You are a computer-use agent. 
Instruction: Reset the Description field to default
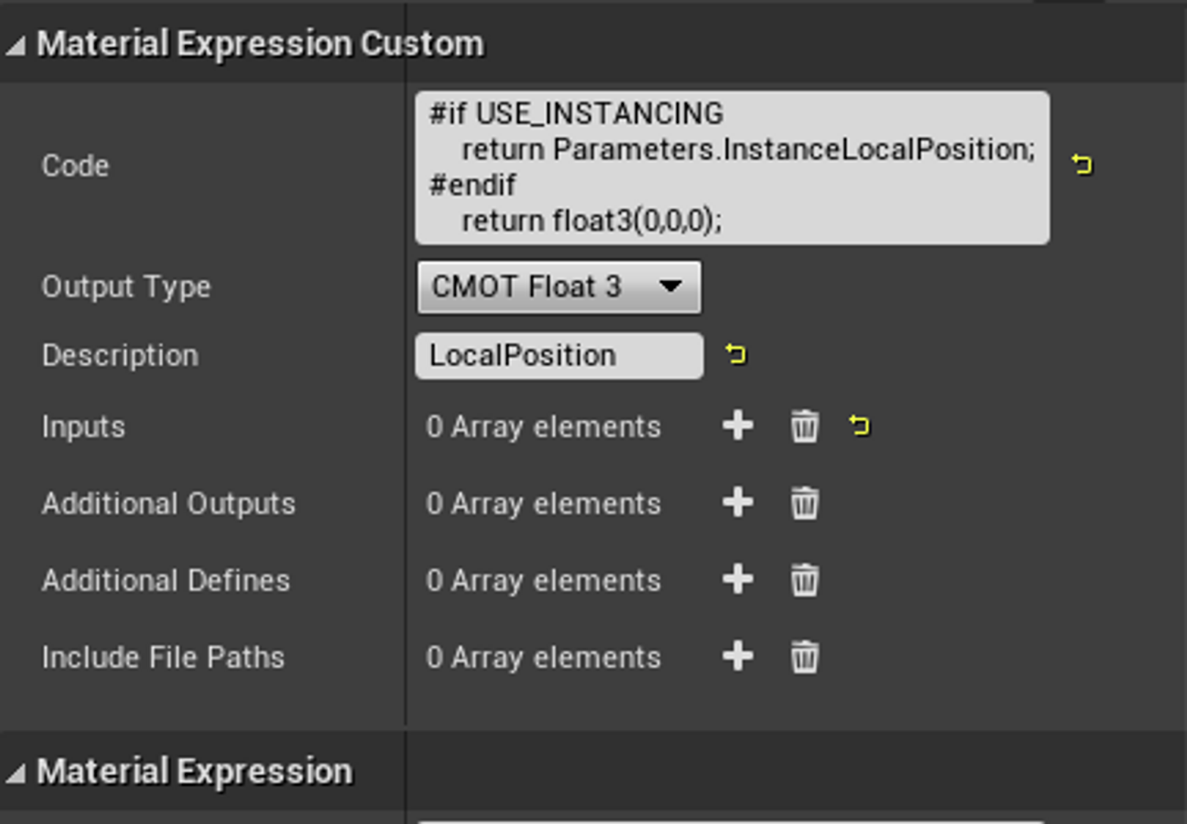pos(736,355)
